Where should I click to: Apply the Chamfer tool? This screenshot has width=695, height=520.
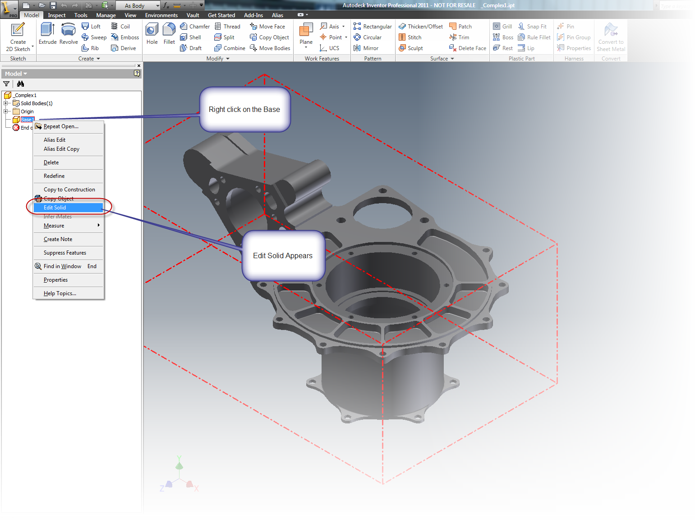(195, 27)
